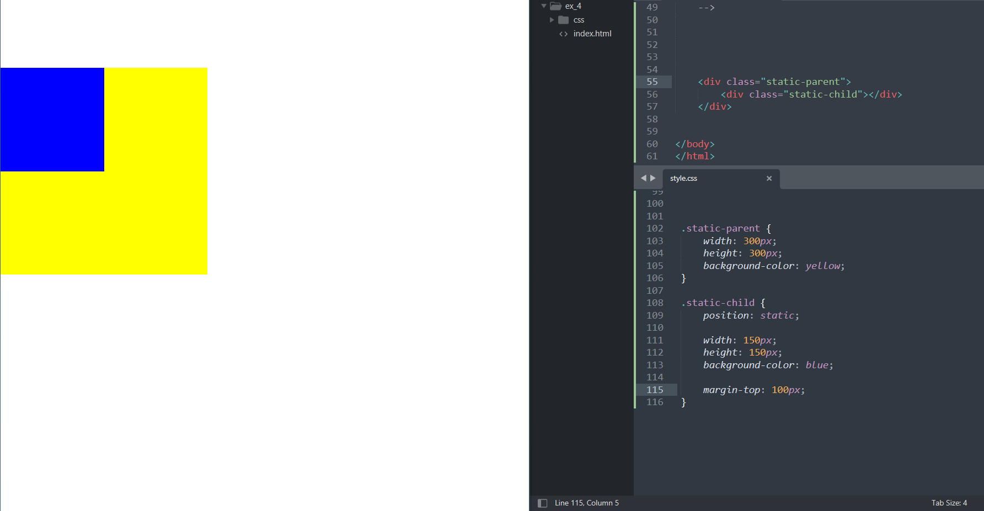Viewport: 984px width, 511px height.
Task: Open index.html in the sidebar
Action: (x=592, y=34)
